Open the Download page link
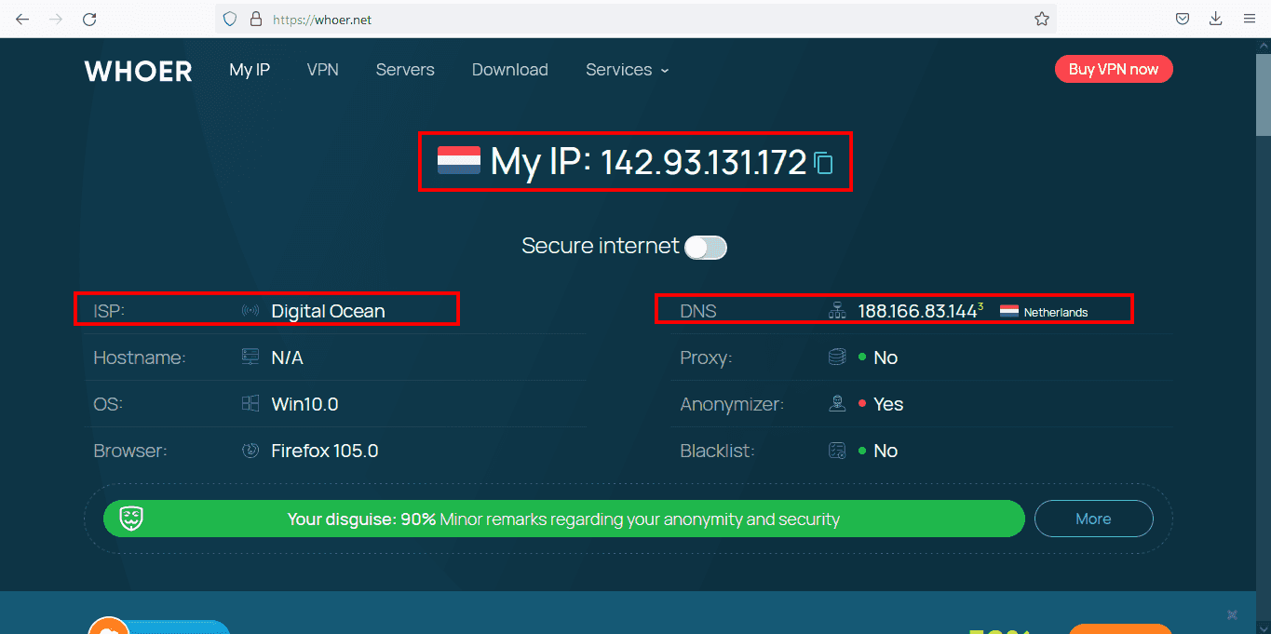This screenshot has height=634, width=1271. (509, 70)
